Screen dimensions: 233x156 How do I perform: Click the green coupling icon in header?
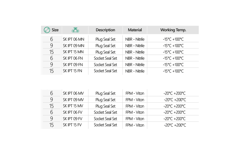[75, 30]
